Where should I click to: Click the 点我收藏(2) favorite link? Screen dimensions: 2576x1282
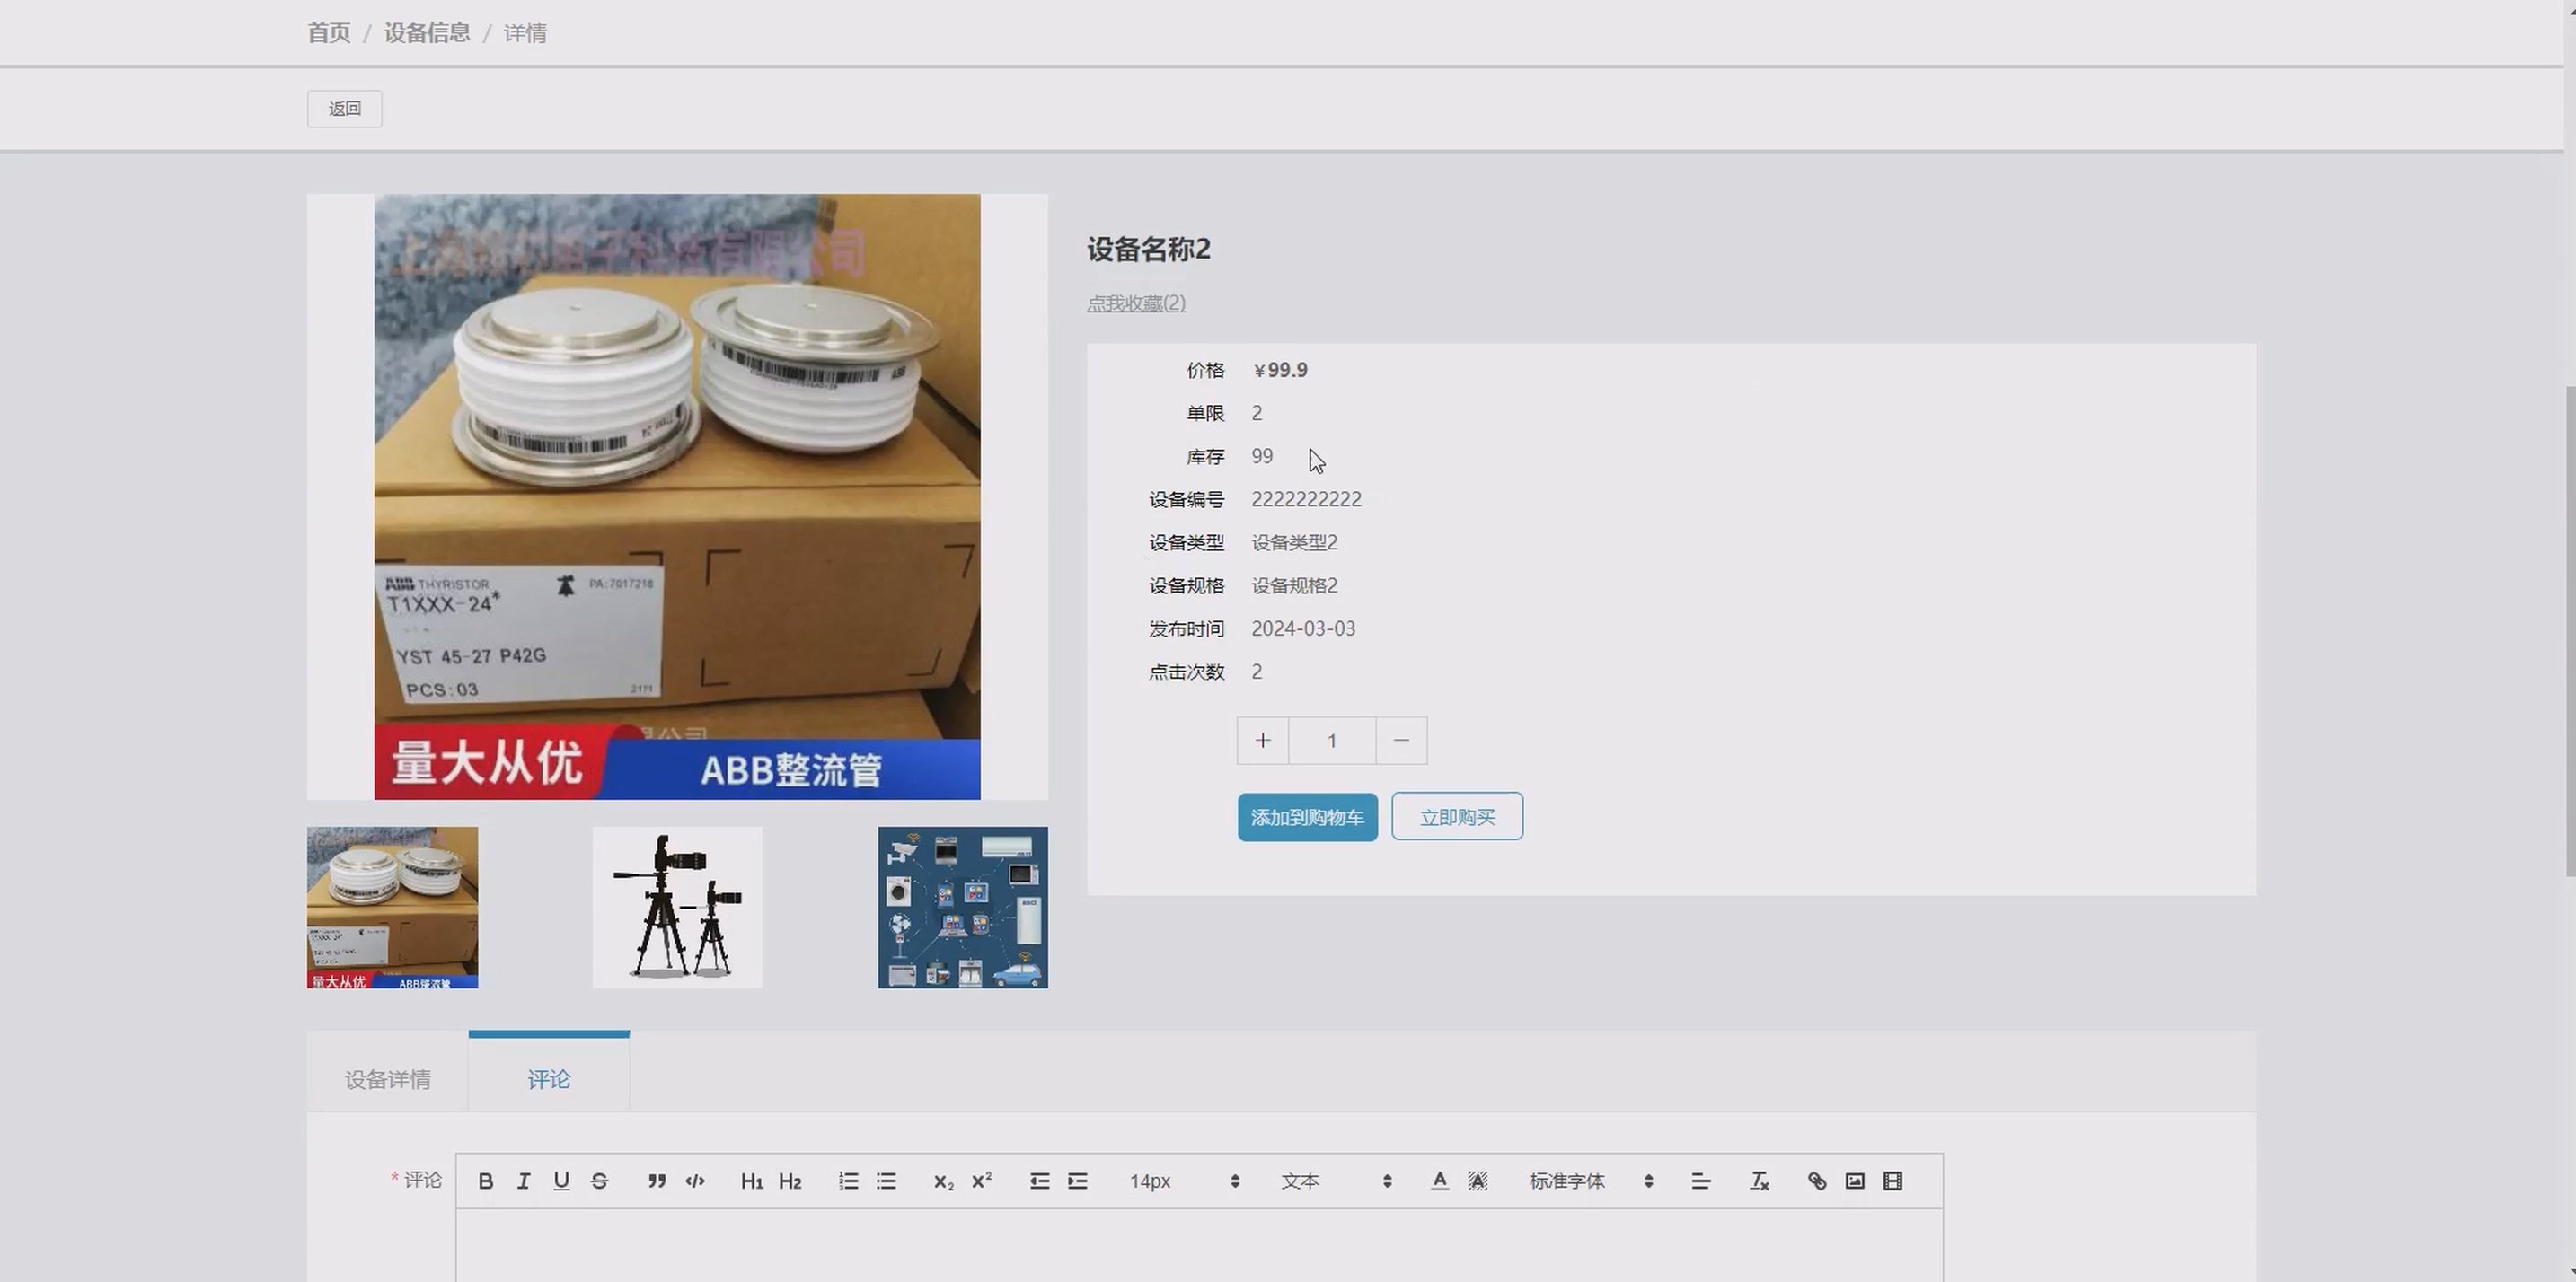[1136, 303]
